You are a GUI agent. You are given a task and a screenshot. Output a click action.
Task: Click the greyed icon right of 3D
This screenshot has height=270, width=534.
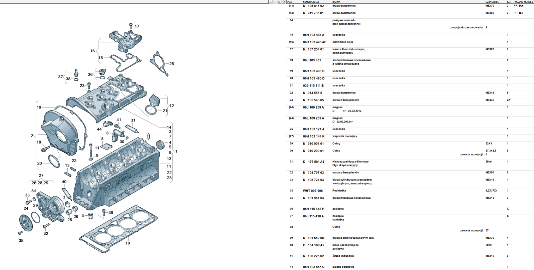[x=275, y=2]
